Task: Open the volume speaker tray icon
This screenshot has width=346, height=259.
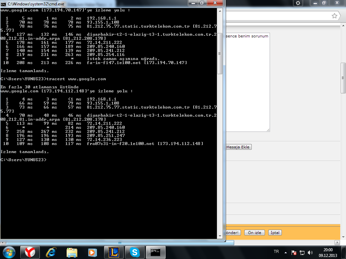Action: pos(310,253)
